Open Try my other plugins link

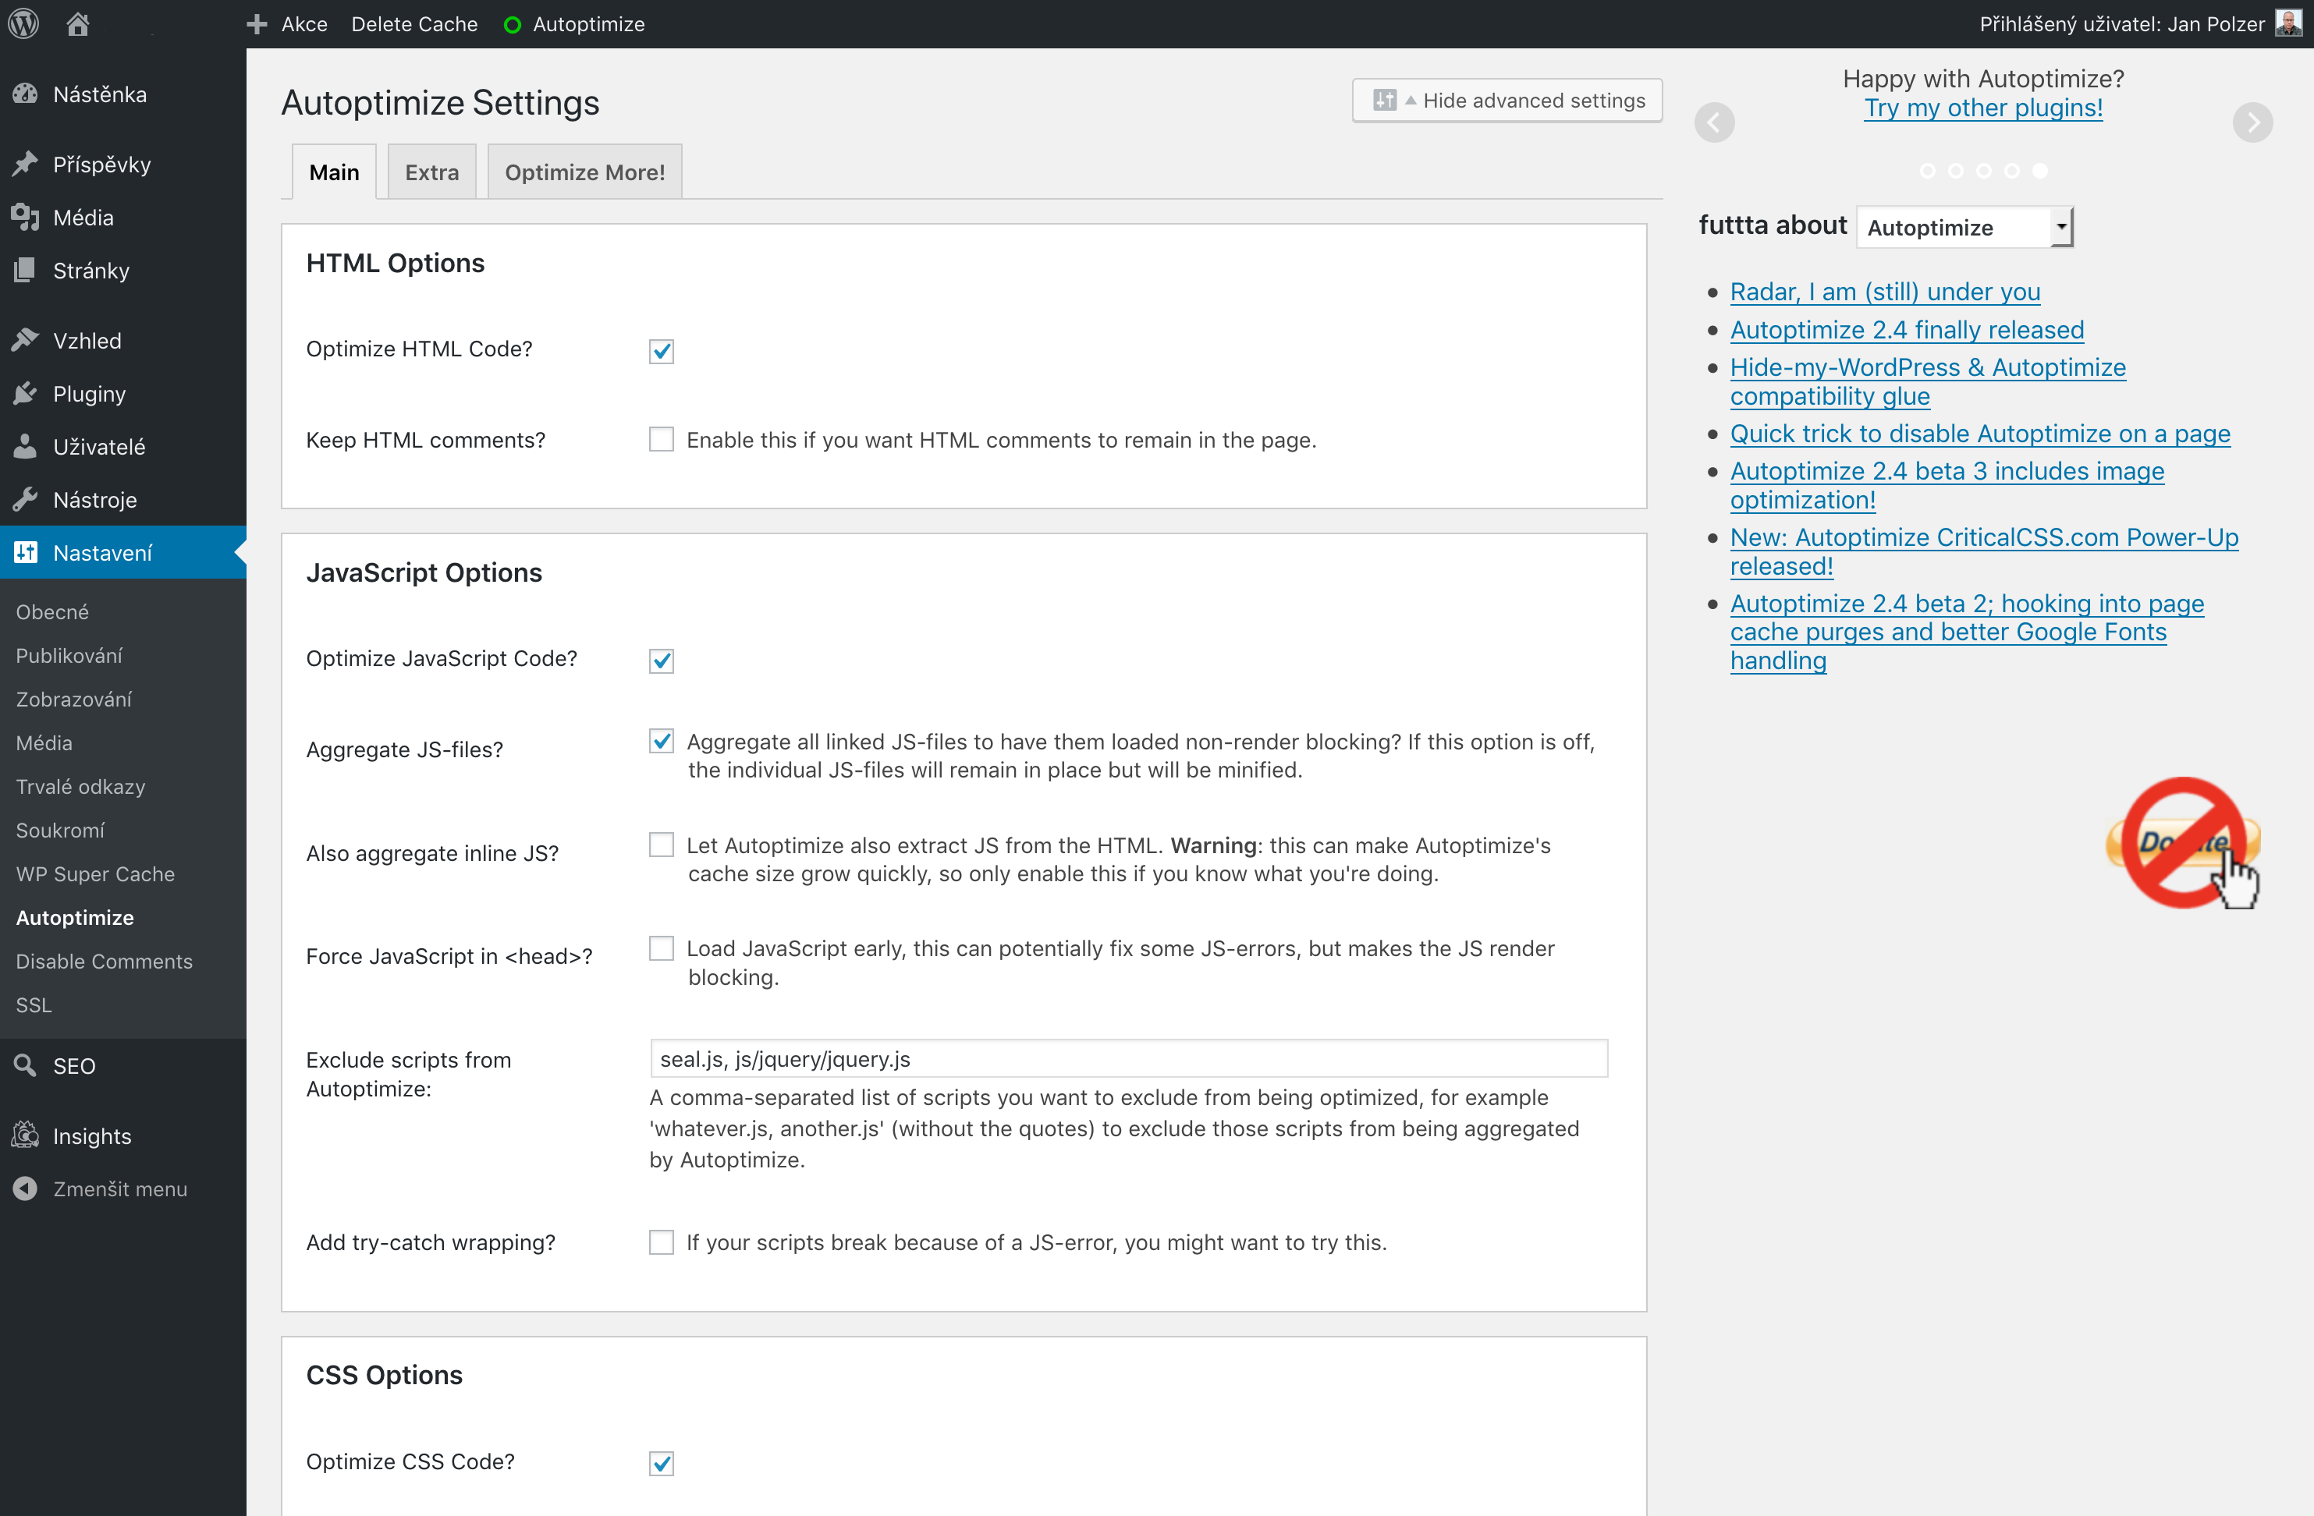pos(1983,108)
